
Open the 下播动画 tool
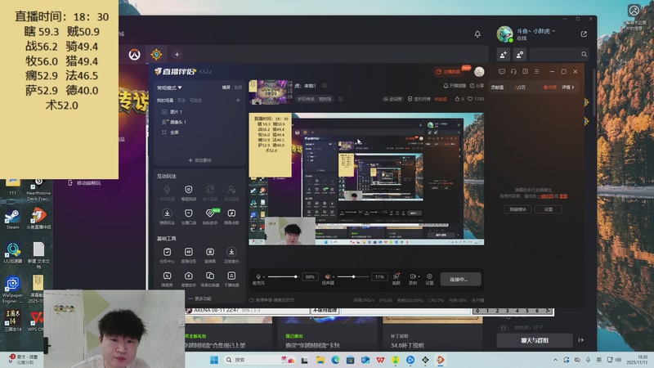231,279
